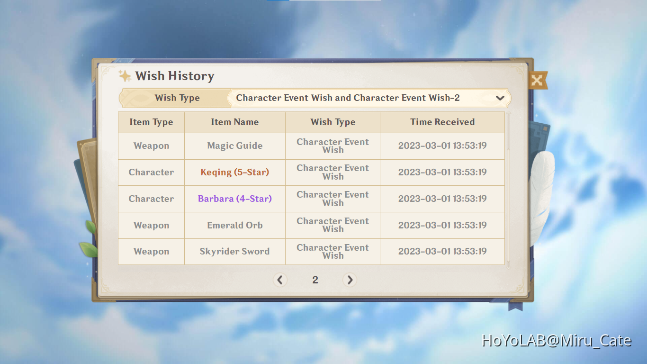Click the crossed-arrows close flag on the book
This screenshot has width=647, height=364.
[538, 80]
